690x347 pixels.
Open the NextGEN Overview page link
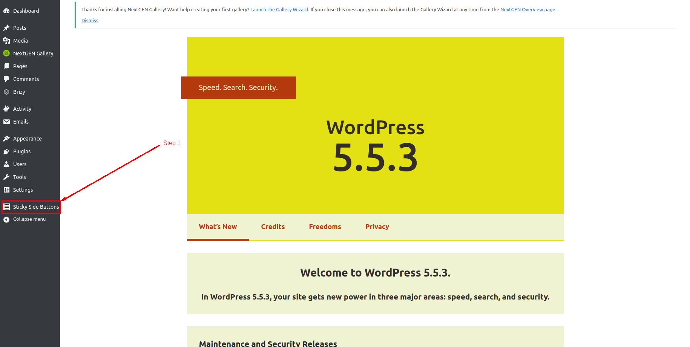click(527, 10)
